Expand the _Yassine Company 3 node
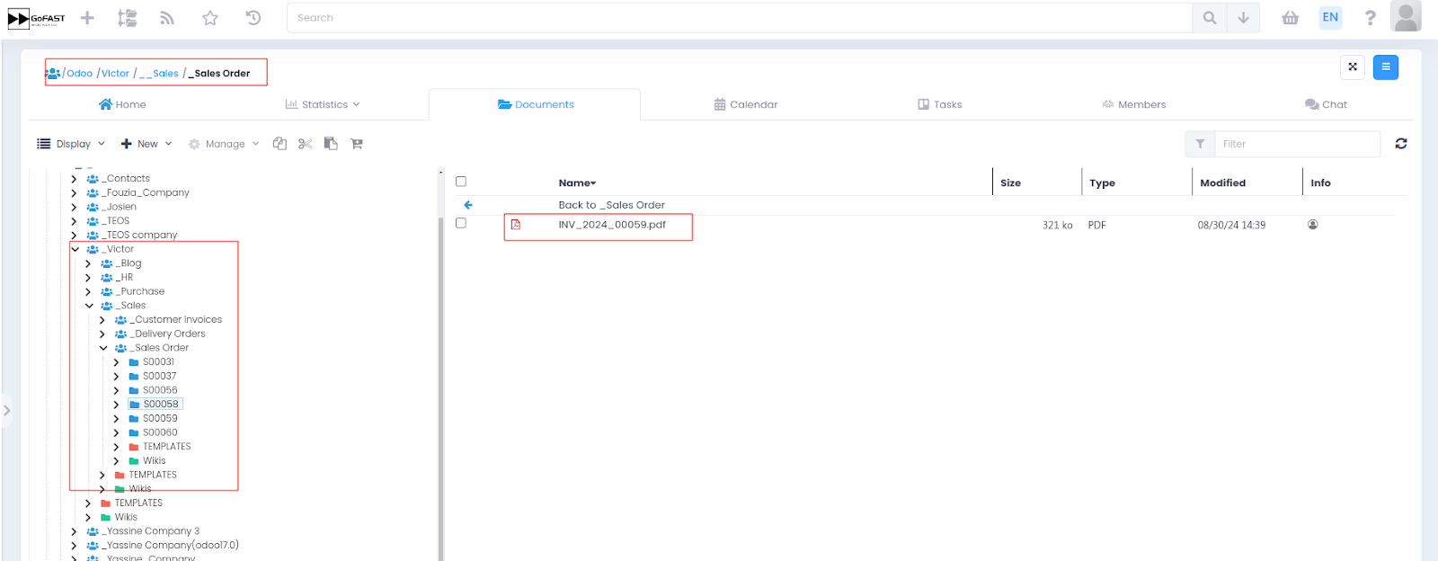The width and height of the screenshot is (1438, 561). (x=74, y=531)
